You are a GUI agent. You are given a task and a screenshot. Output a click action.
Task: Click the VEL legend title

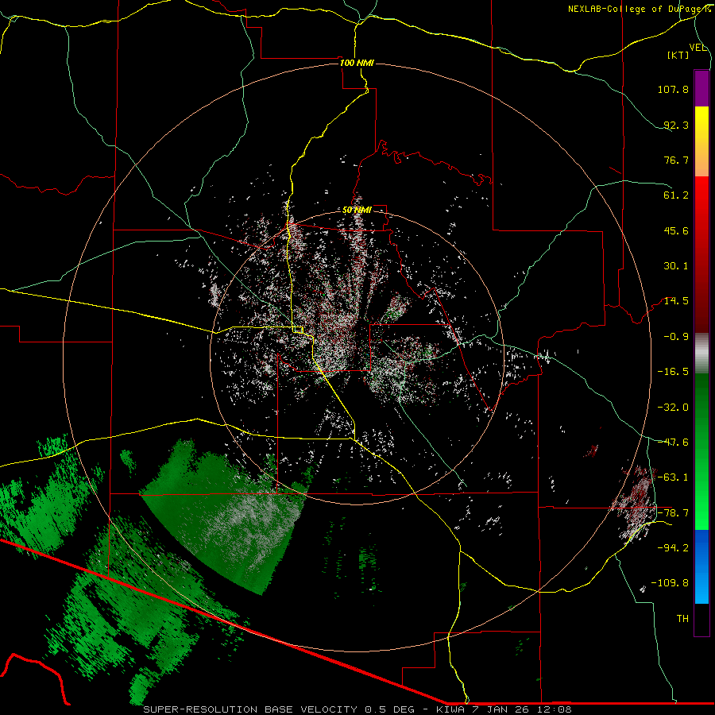[698, 47]
